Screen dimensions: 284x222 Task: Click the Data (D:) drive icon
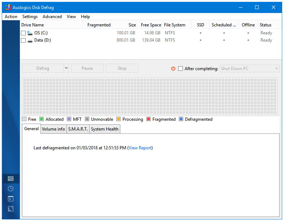coord(30,40)
